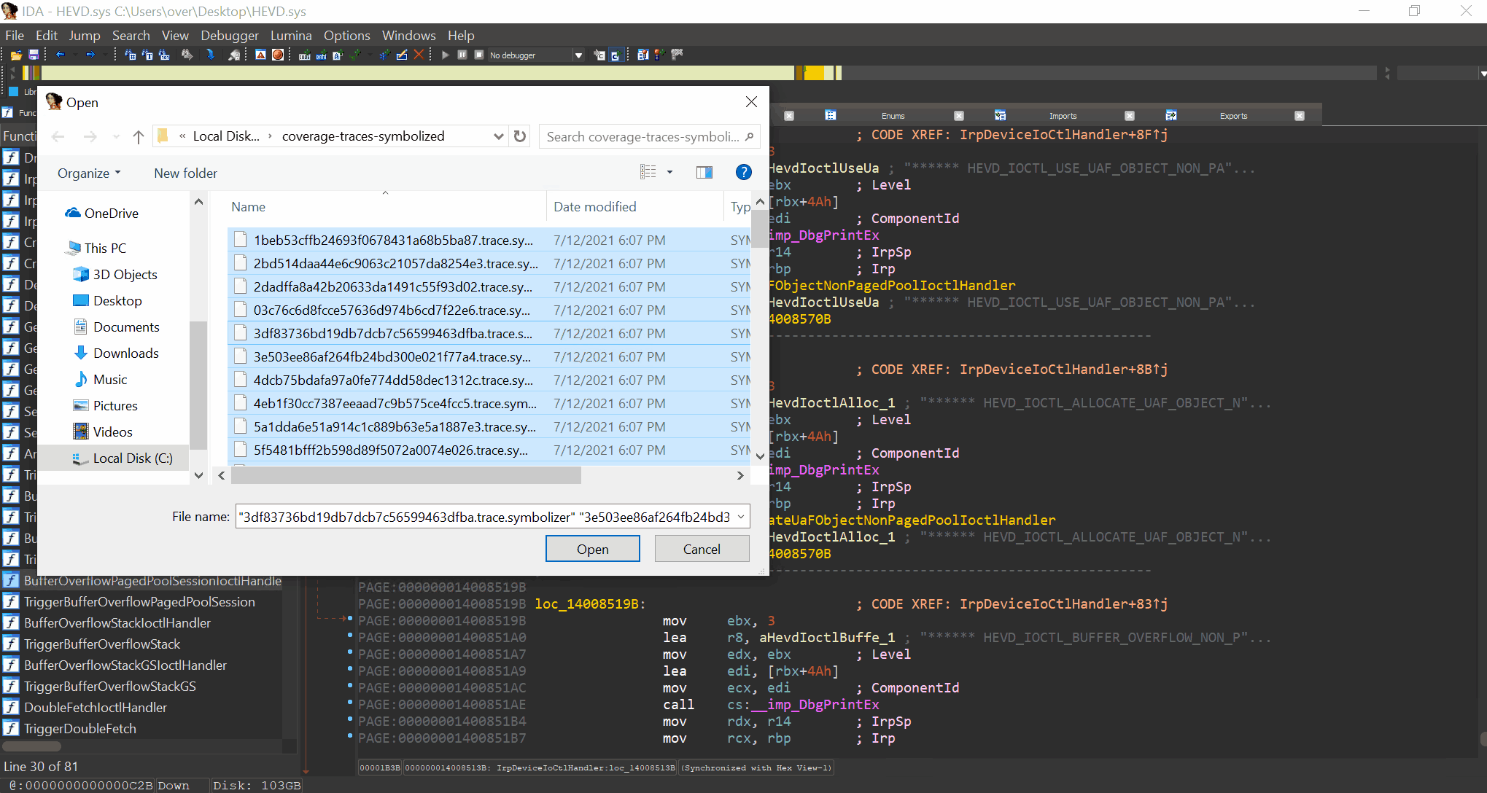Viewport: 1487px width, 793px height.
Task: Click the horizontal scrollbar in file list
Action: point(405,475)
